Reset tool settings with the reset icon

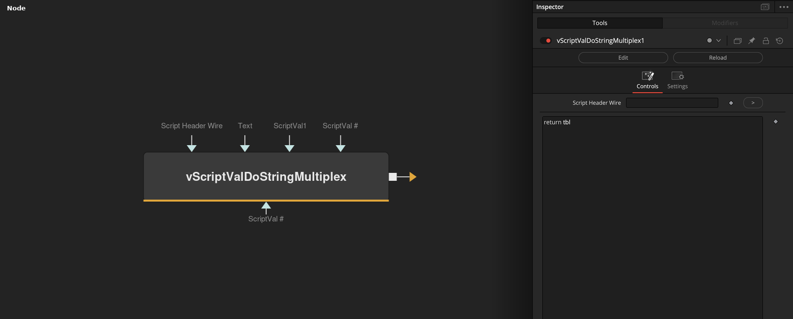(x=780, y=41)
